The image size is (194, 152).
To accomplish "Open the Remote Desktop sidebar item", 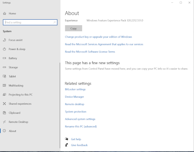I will [18, 122].
